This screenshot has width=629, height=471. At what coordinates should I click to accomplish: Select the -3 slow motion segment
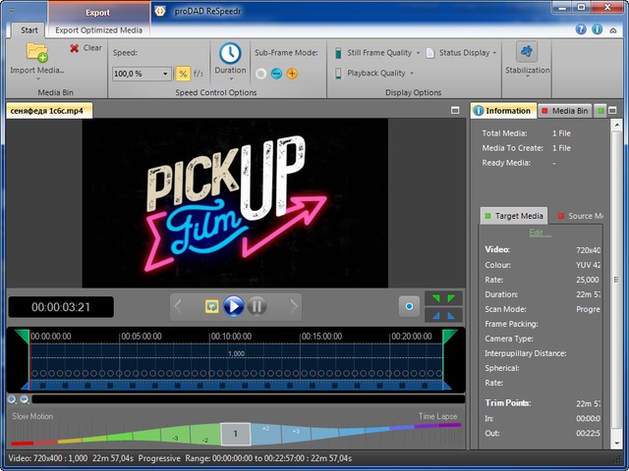175,436
